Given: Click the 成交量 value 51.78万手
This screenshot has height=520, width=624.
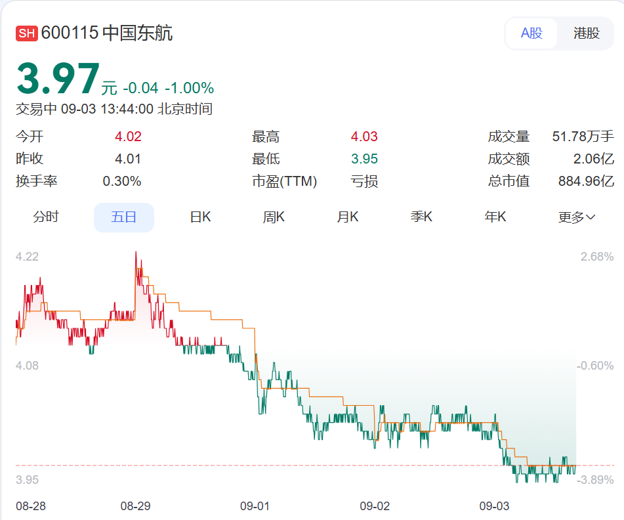Looking at the screenshot, I should click(x=583, y=137).
